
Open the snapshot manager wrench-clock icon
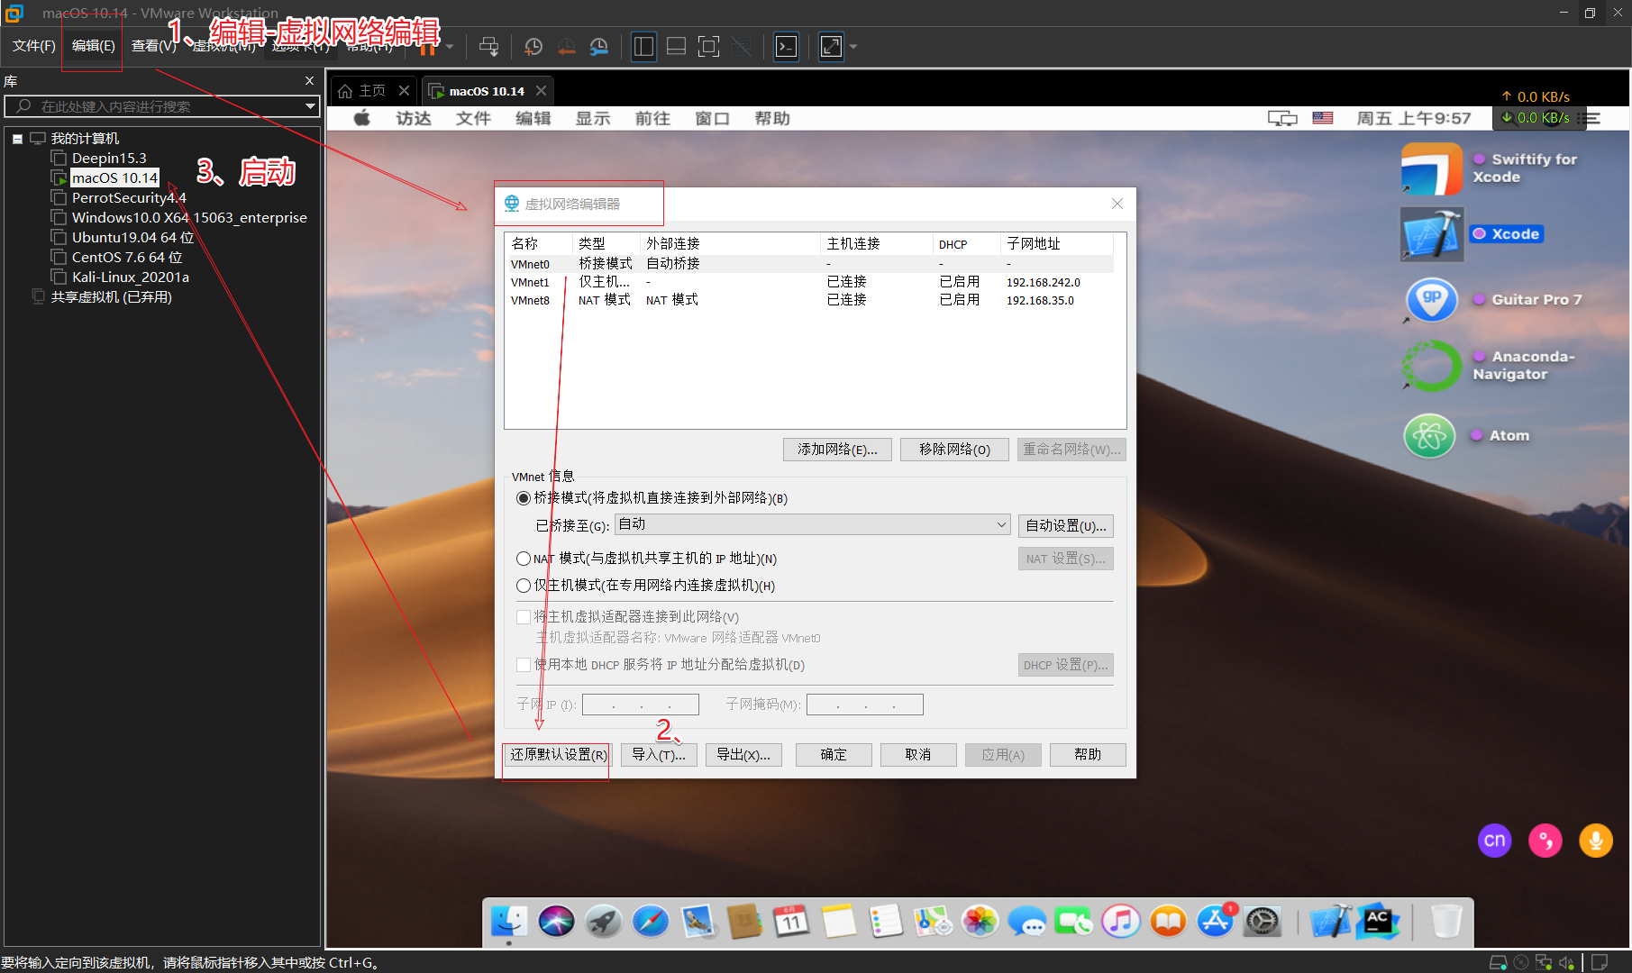pos(599,46)
